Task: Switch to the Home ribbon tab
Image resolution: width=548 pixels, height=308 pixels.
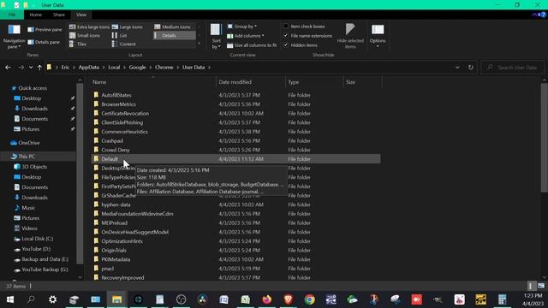Action: tap(36, 15)
